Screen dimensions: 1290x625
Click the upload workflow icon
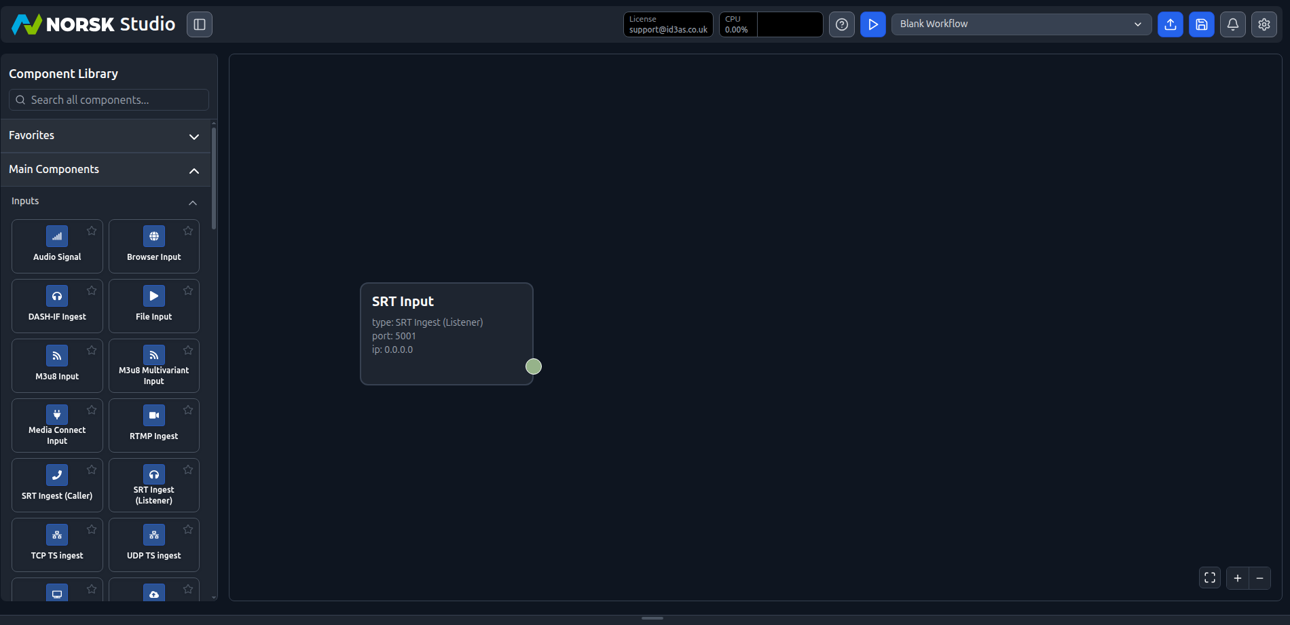1171,24
